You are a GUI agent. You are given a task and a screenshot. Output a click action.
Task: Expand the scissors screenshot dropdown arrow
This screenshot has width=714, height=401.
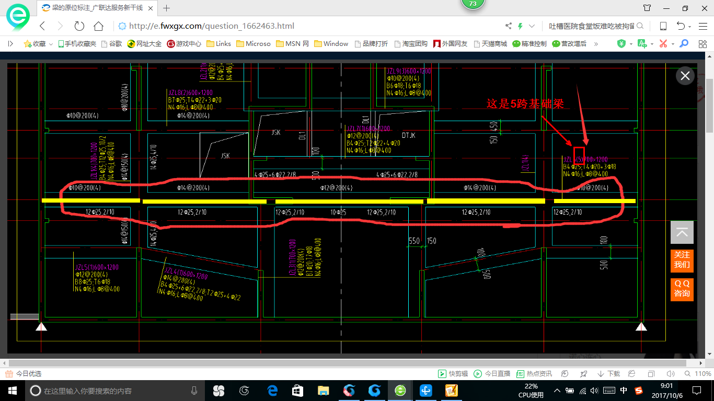pos(673,44)
